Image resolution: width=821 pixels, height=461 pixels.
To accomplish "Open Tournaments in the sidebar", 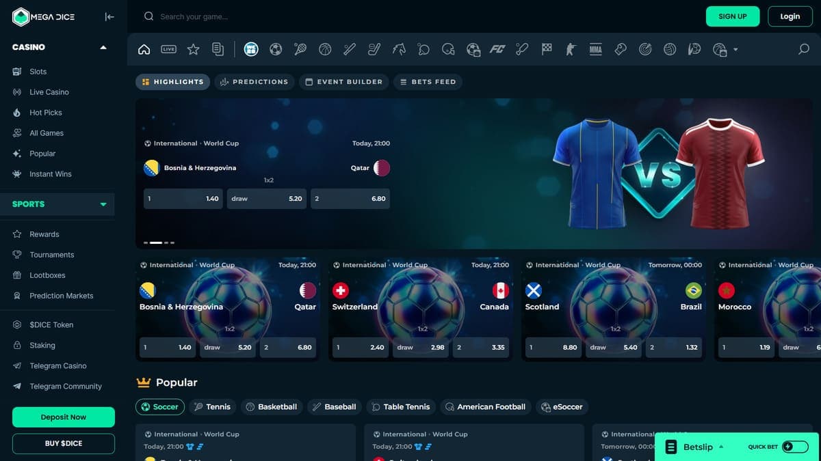I will [x=52, y=255].
